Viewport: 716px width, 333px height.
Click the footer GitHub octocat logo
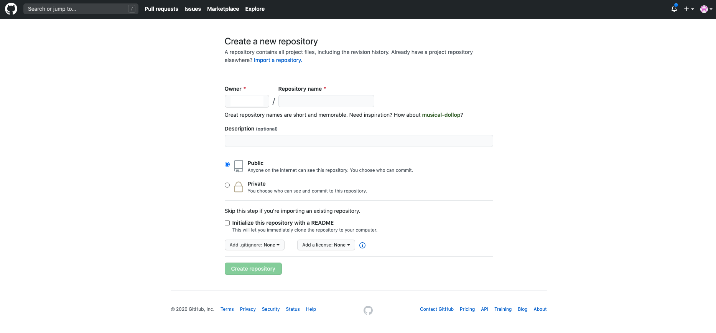coord(368,310)
